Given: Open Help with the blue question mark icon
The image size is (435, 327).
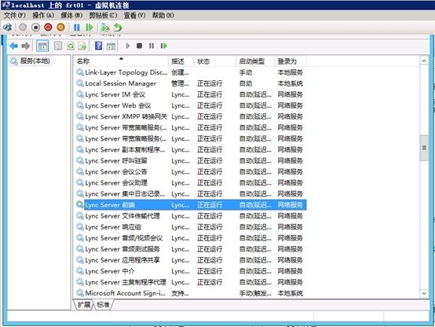Looking at the screenshot, I should [98, 46].
